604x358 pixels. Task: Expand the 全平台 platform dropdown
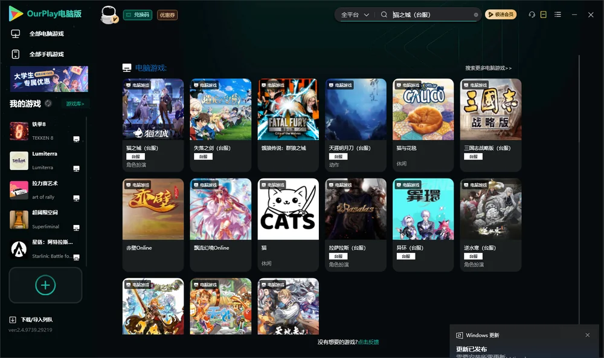click(355, 15)
